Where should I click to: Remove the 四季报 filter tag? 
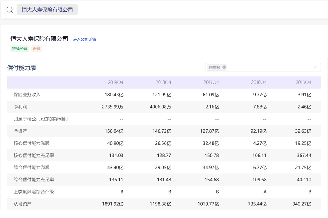click(x=224, y=67)
